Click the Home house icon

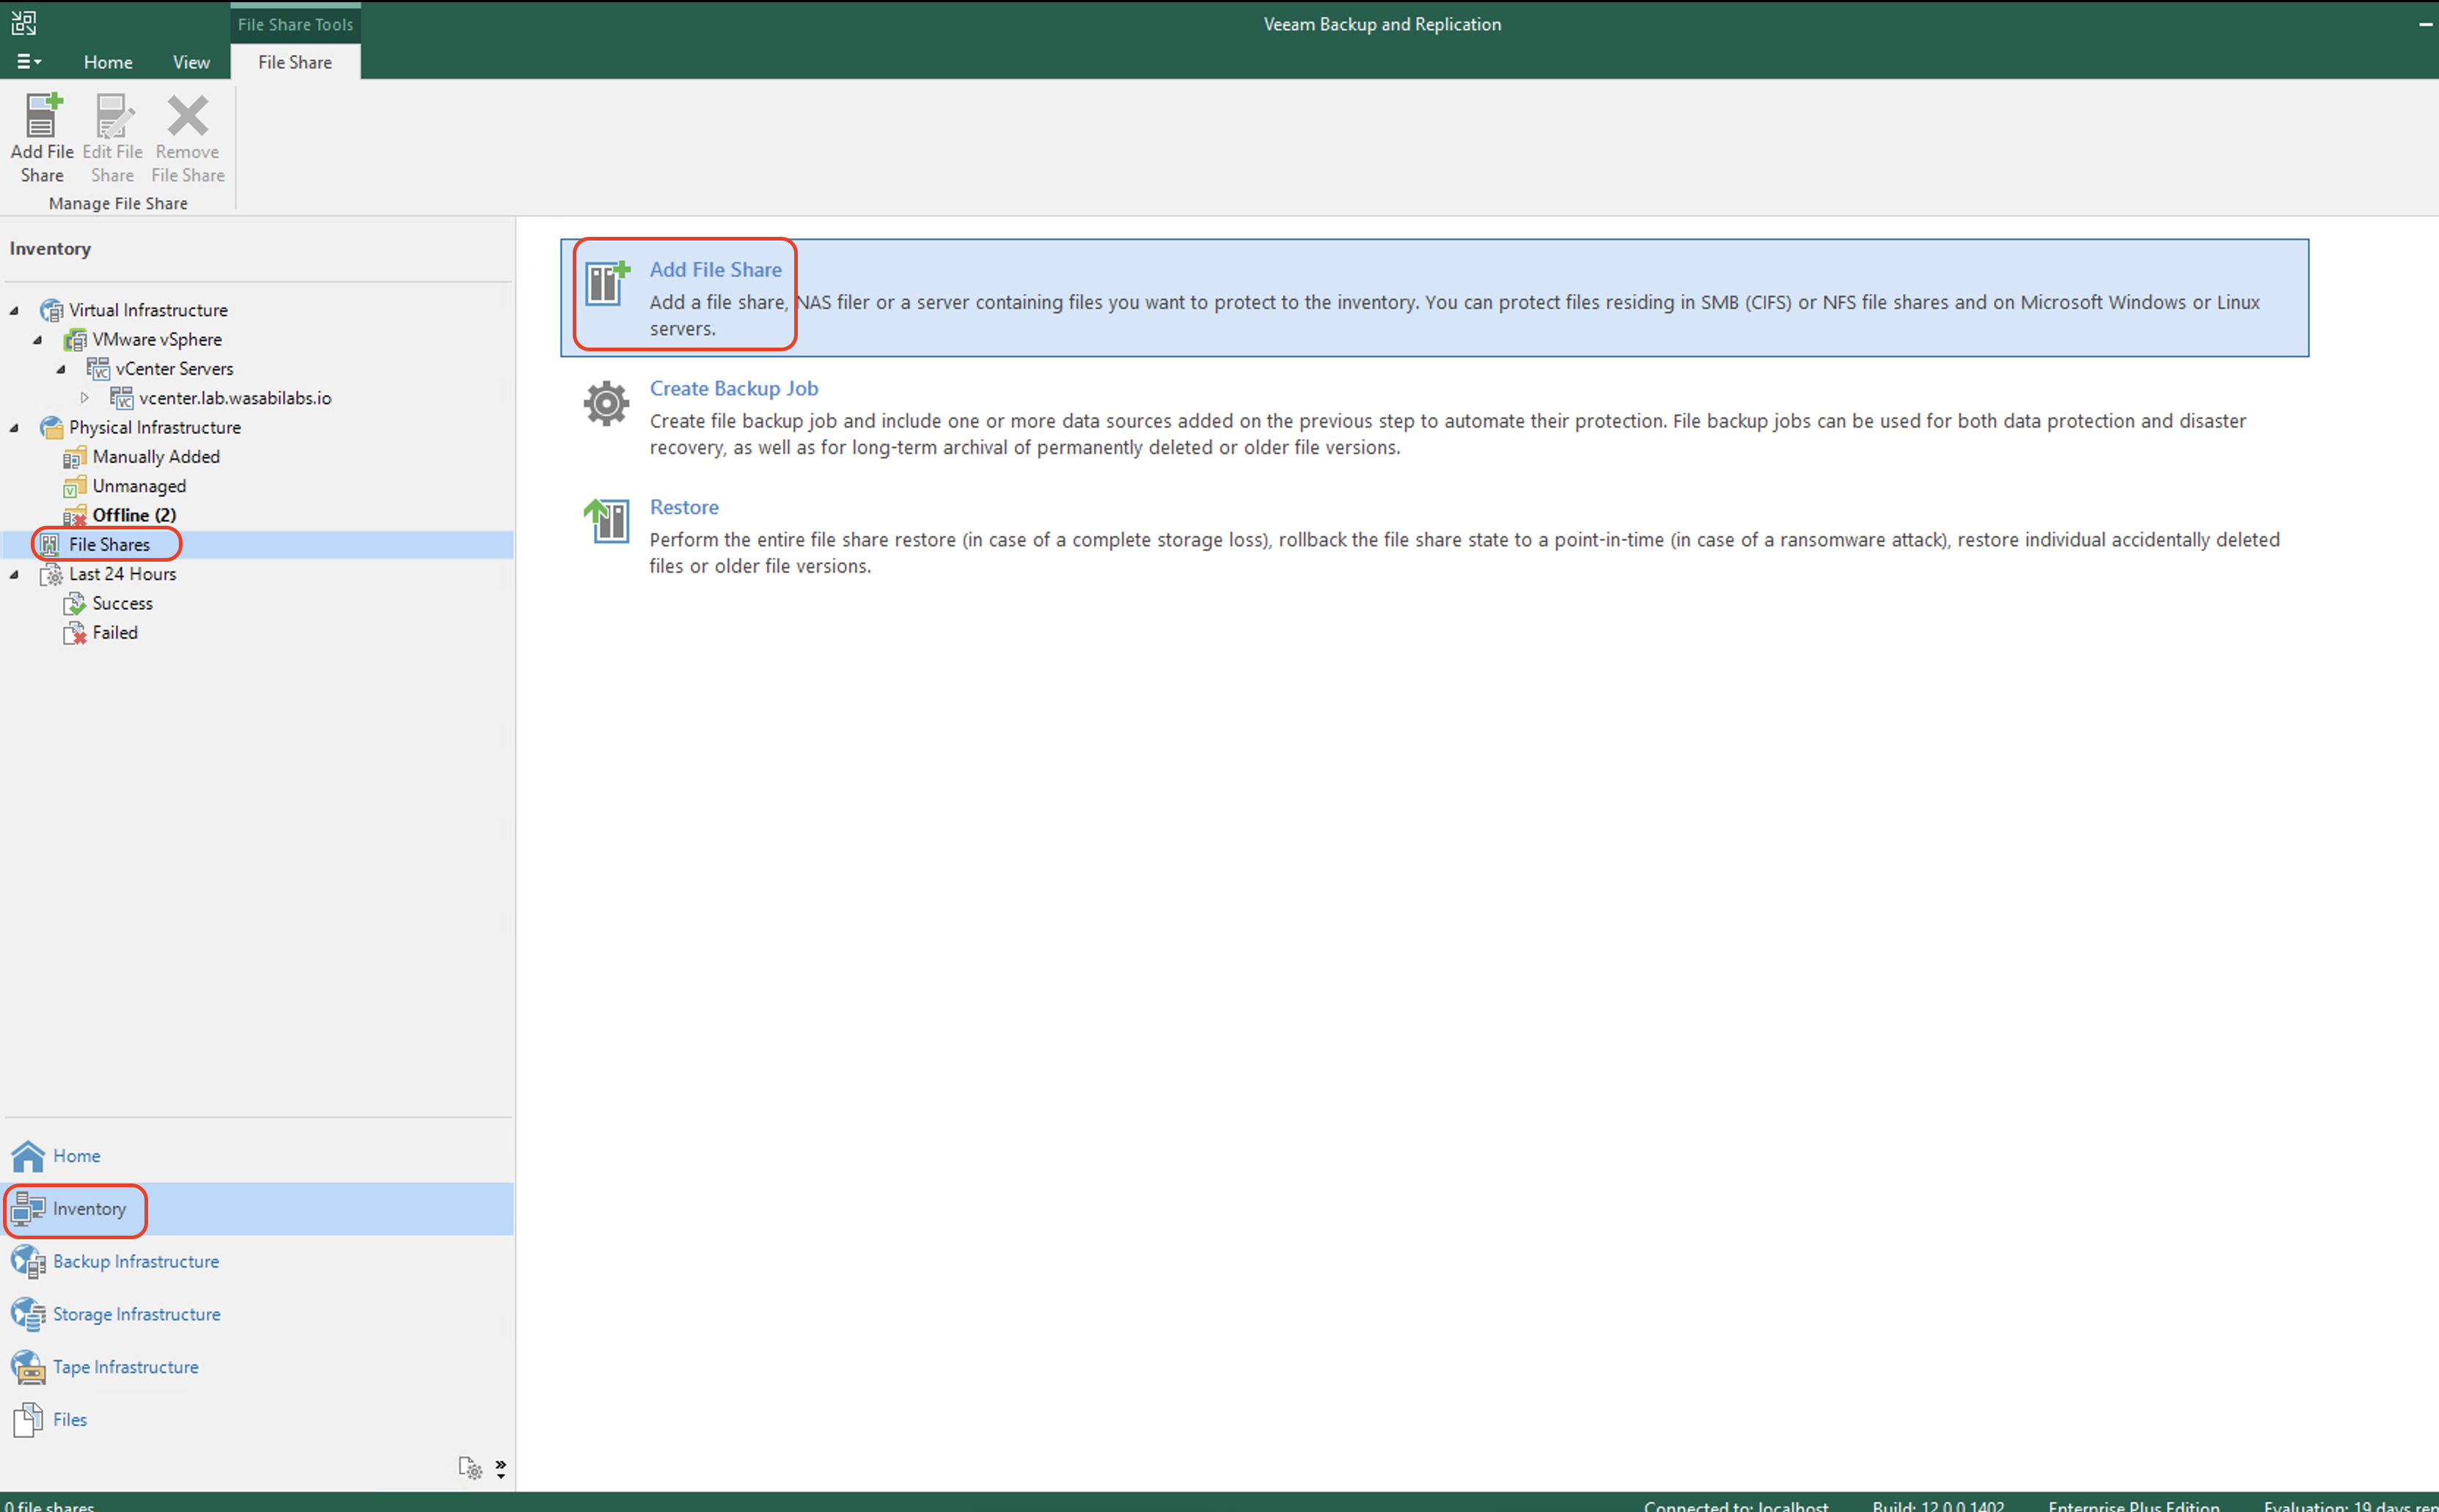pyautogui.click(x=28, y=1156)
